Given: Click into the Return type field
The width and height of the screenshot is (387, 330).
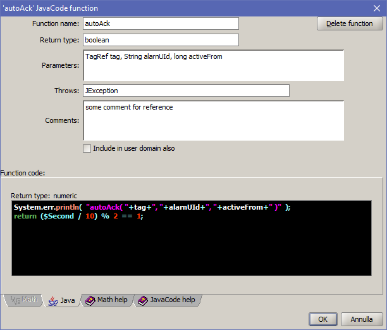Looking at the screenshot, I should click(x=161, y=40).
